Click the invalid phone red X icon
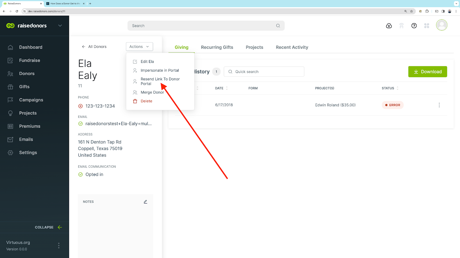 pos(80,106)
